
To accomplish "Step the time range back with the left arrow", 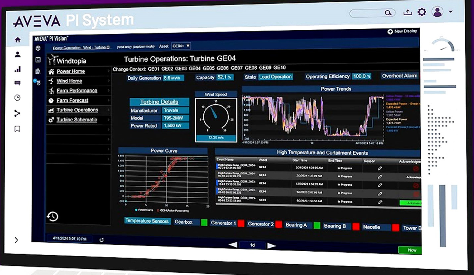I will 233,245.
